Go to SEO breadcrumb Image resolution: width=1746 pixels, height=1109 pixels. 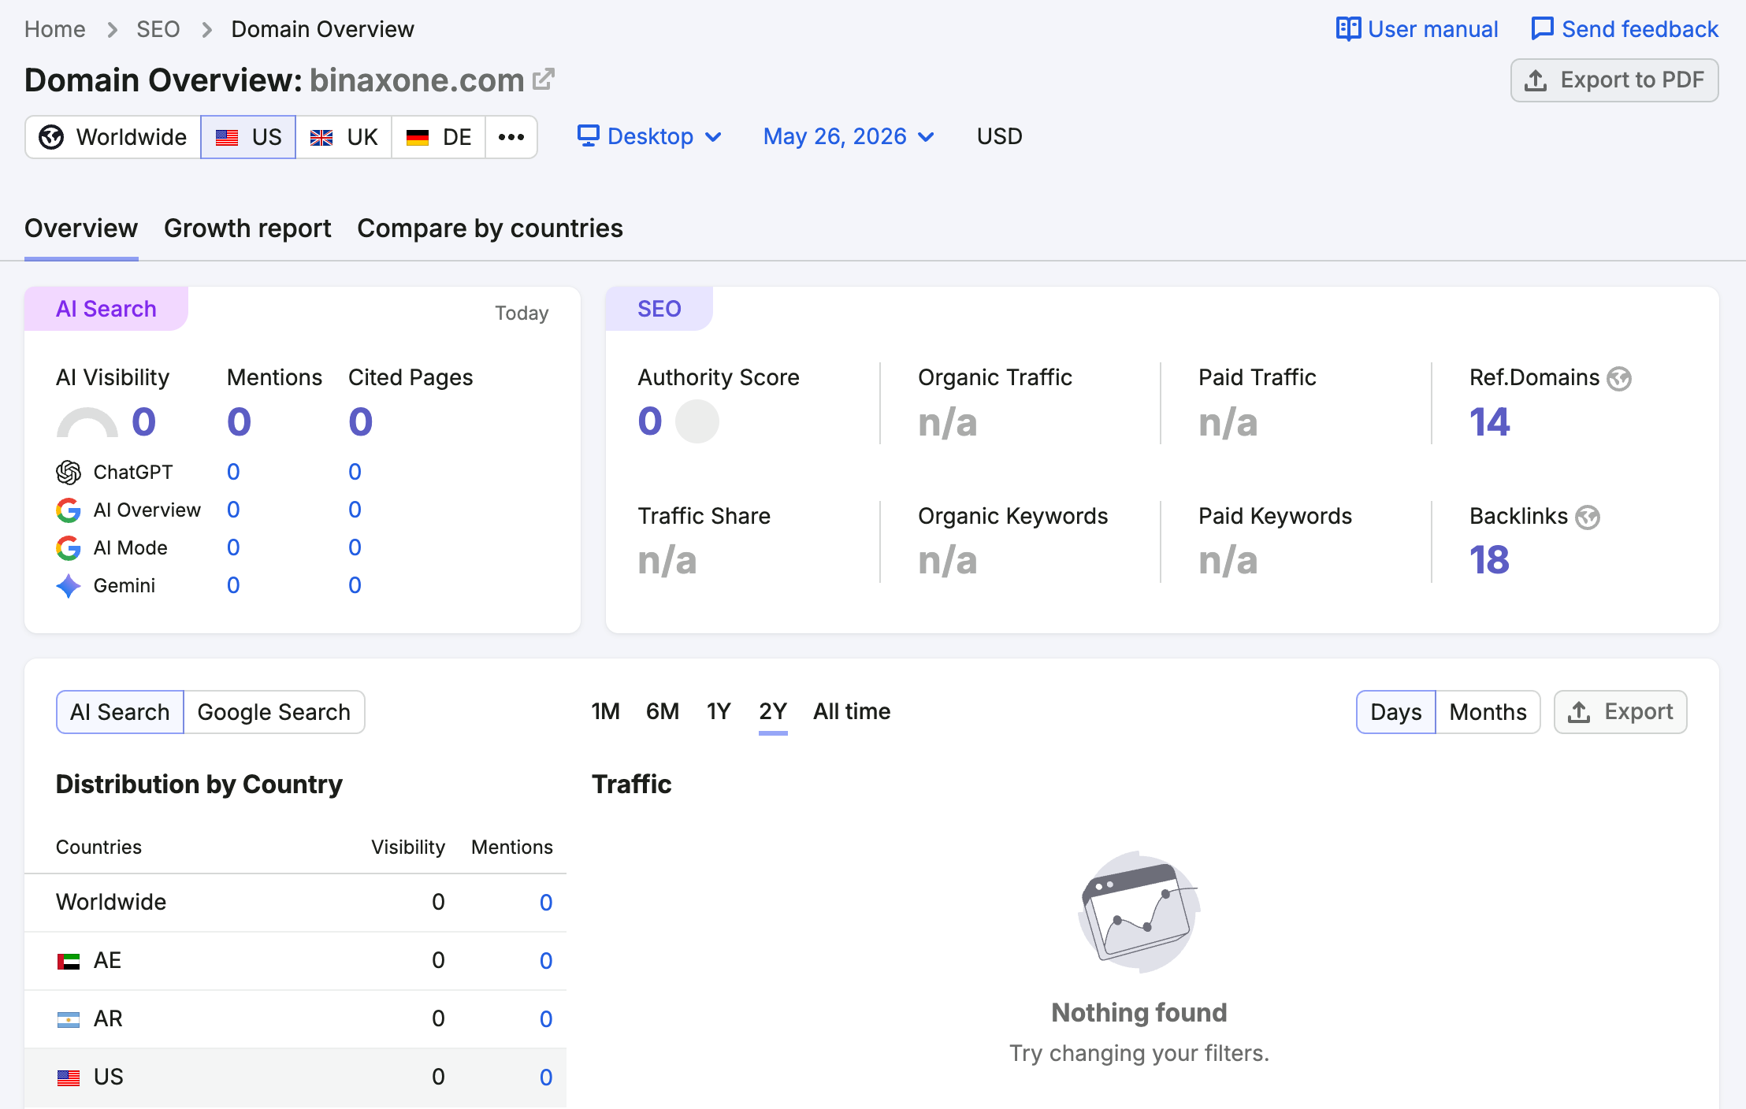158,29
